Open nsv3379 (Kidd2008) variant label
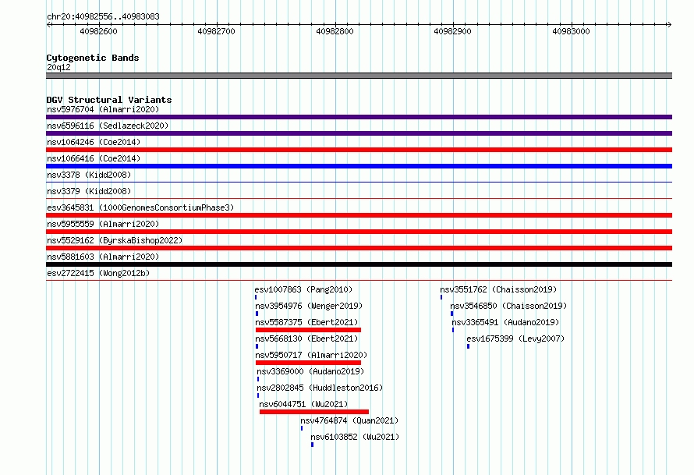This screenshot has height=475, width=694. [x=89, y=191]
